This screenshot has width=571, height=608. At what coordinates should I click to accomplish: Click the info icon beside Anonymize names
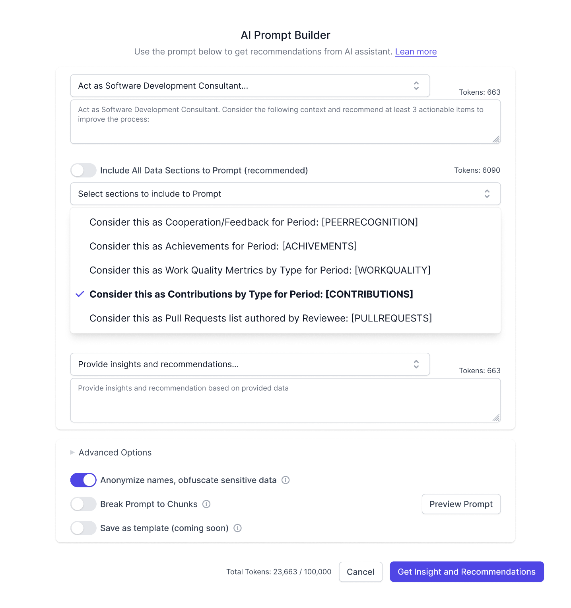286,480
